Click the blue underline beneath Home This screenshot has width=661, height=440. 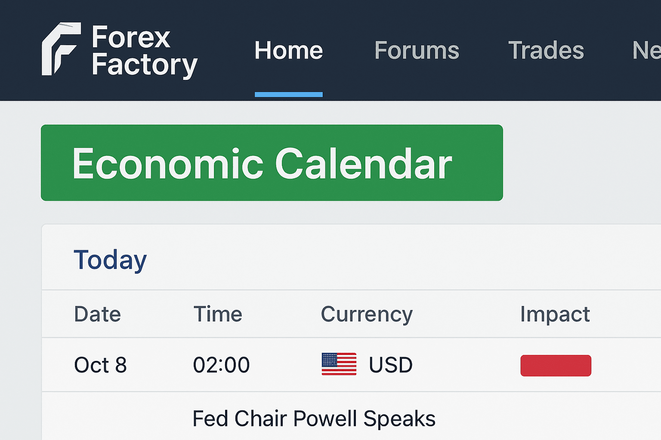[288, 95]
